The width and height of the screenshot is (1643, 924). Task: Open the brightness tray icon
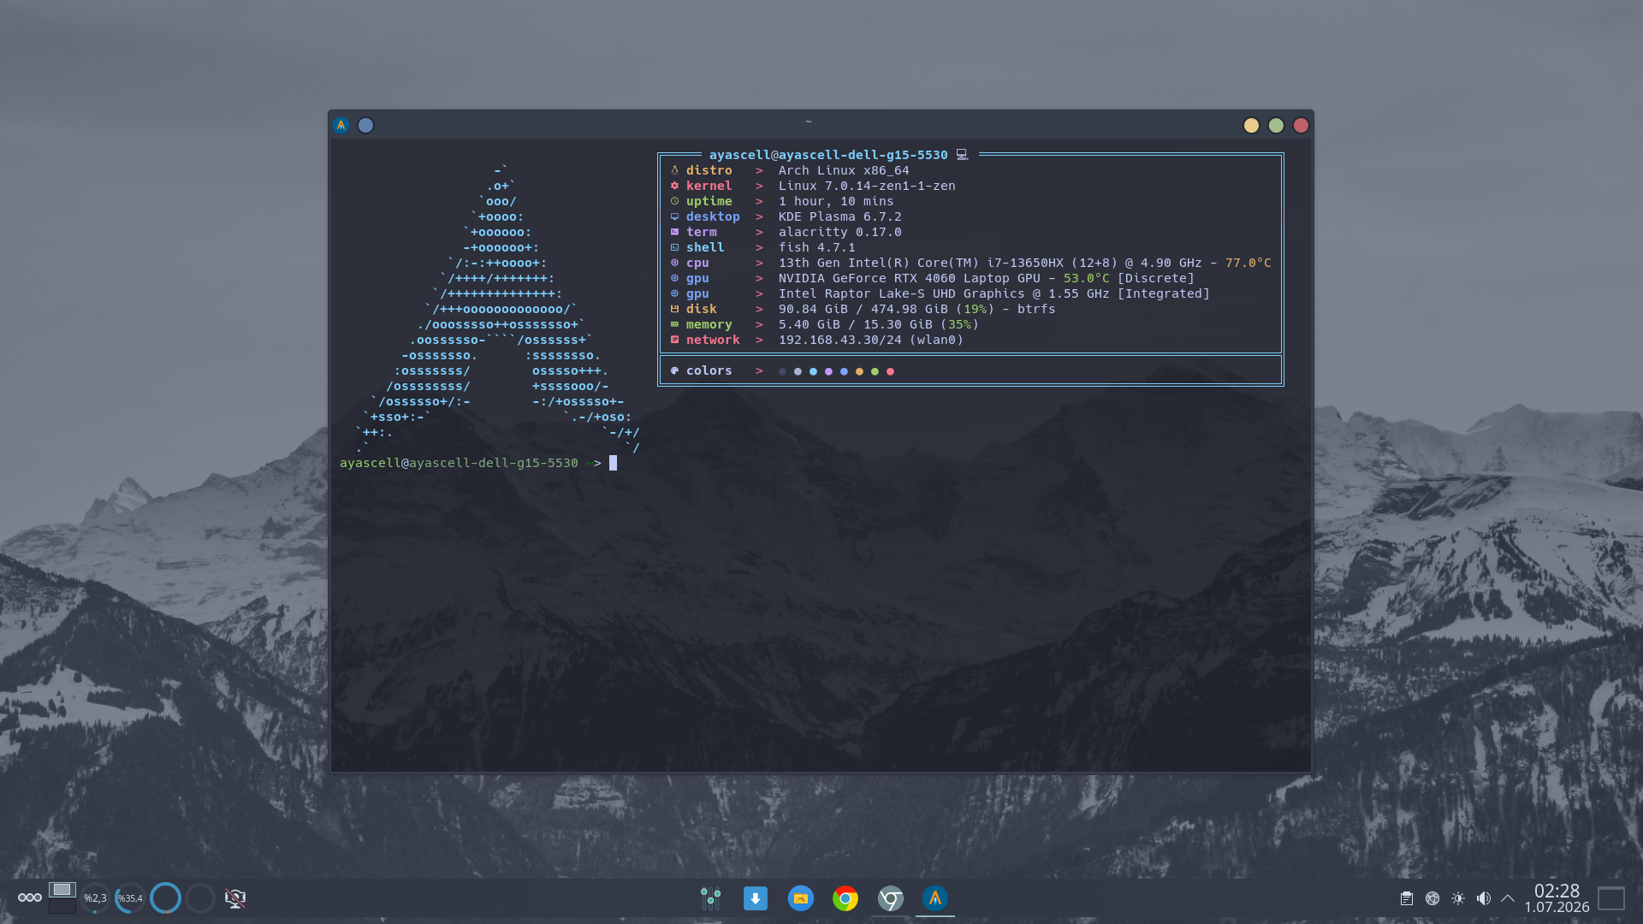point(1458,898)
